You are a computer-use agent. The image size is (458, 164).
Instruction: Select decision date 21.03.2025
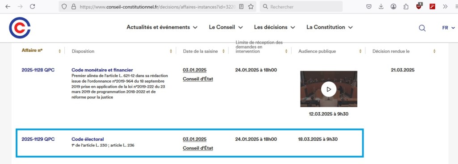point(403,70)
